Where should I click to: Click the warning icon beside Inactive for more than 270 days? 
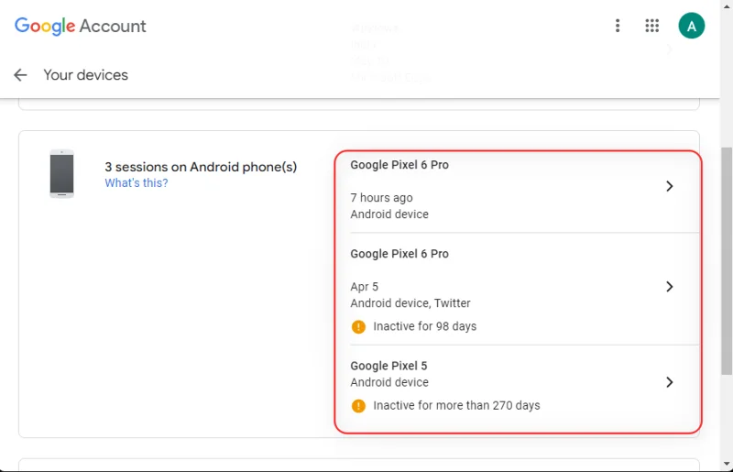pyautogui.click(x=358, y=406)
